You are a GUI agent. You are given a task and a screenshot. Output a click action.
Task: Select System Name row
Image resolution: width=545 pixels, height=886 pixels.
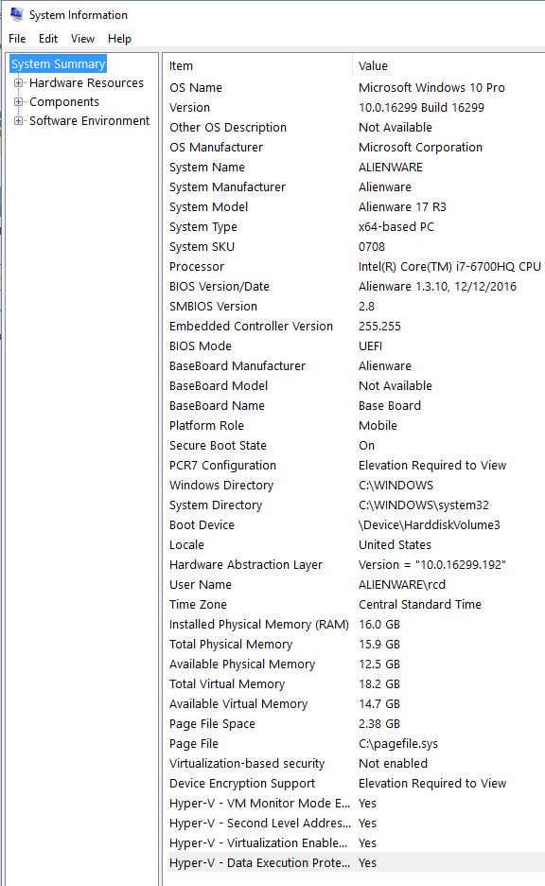point(354,168)
